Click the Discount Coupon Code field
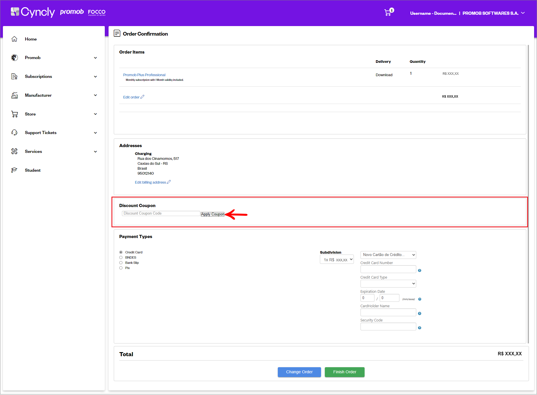 161,213
